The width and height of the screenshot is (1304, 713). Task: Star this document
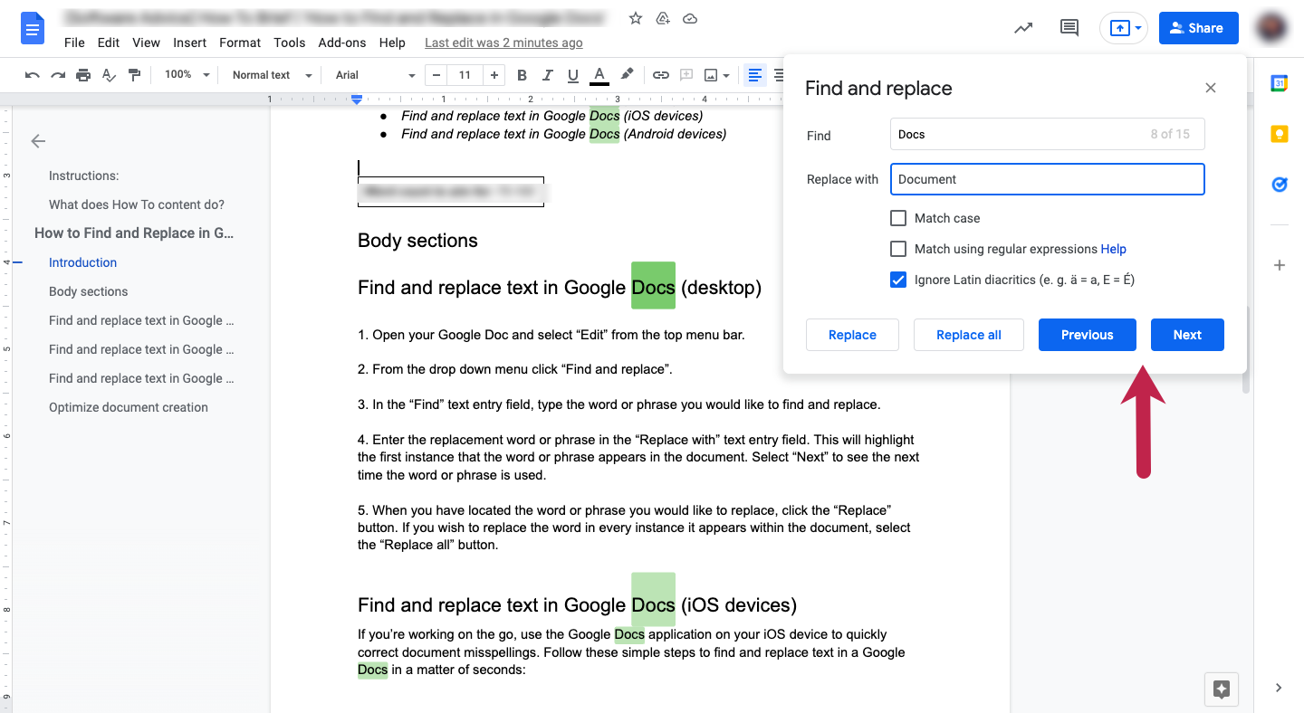(636, 18)
